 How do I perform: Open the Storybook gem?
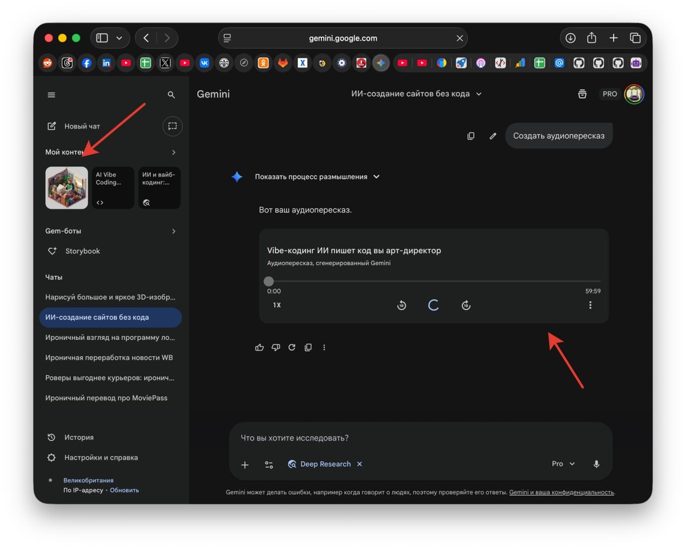[74, 251]
